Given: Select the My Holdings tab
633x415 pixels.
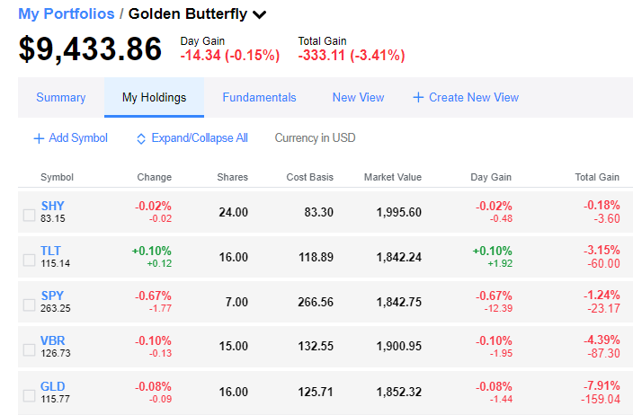Looking at the screenshot, I should coord(155,97).
